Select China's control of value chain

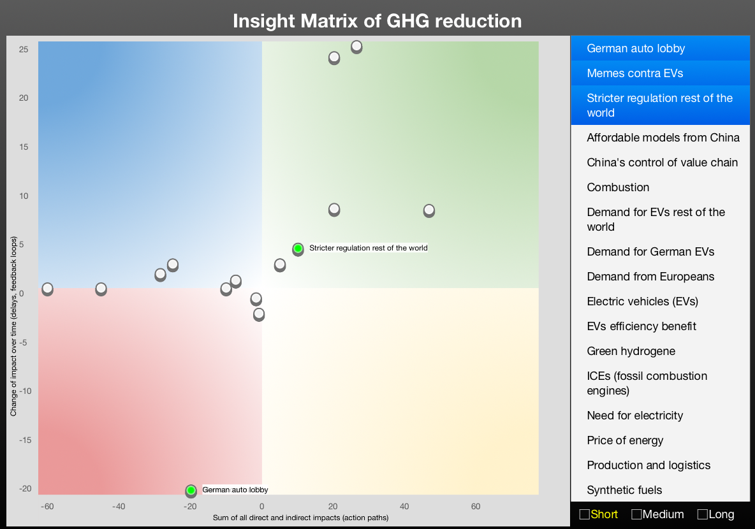[x=662, y=163]
